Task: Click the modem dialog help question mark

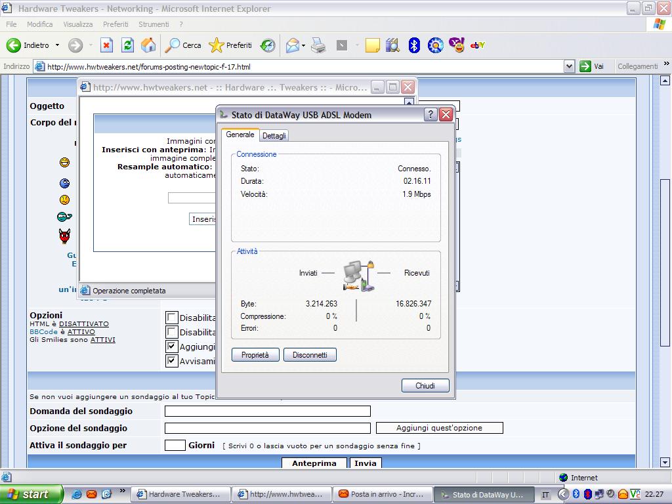Action: coord(430,114)
